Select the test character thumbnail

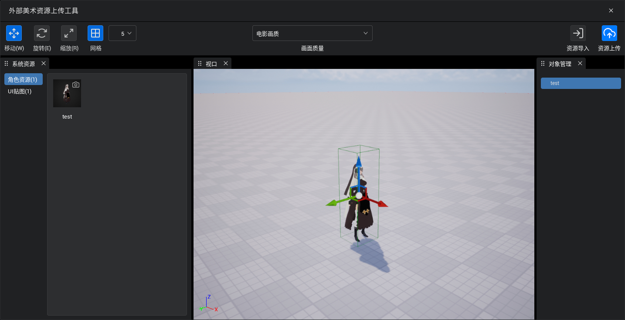coord(67,93)
